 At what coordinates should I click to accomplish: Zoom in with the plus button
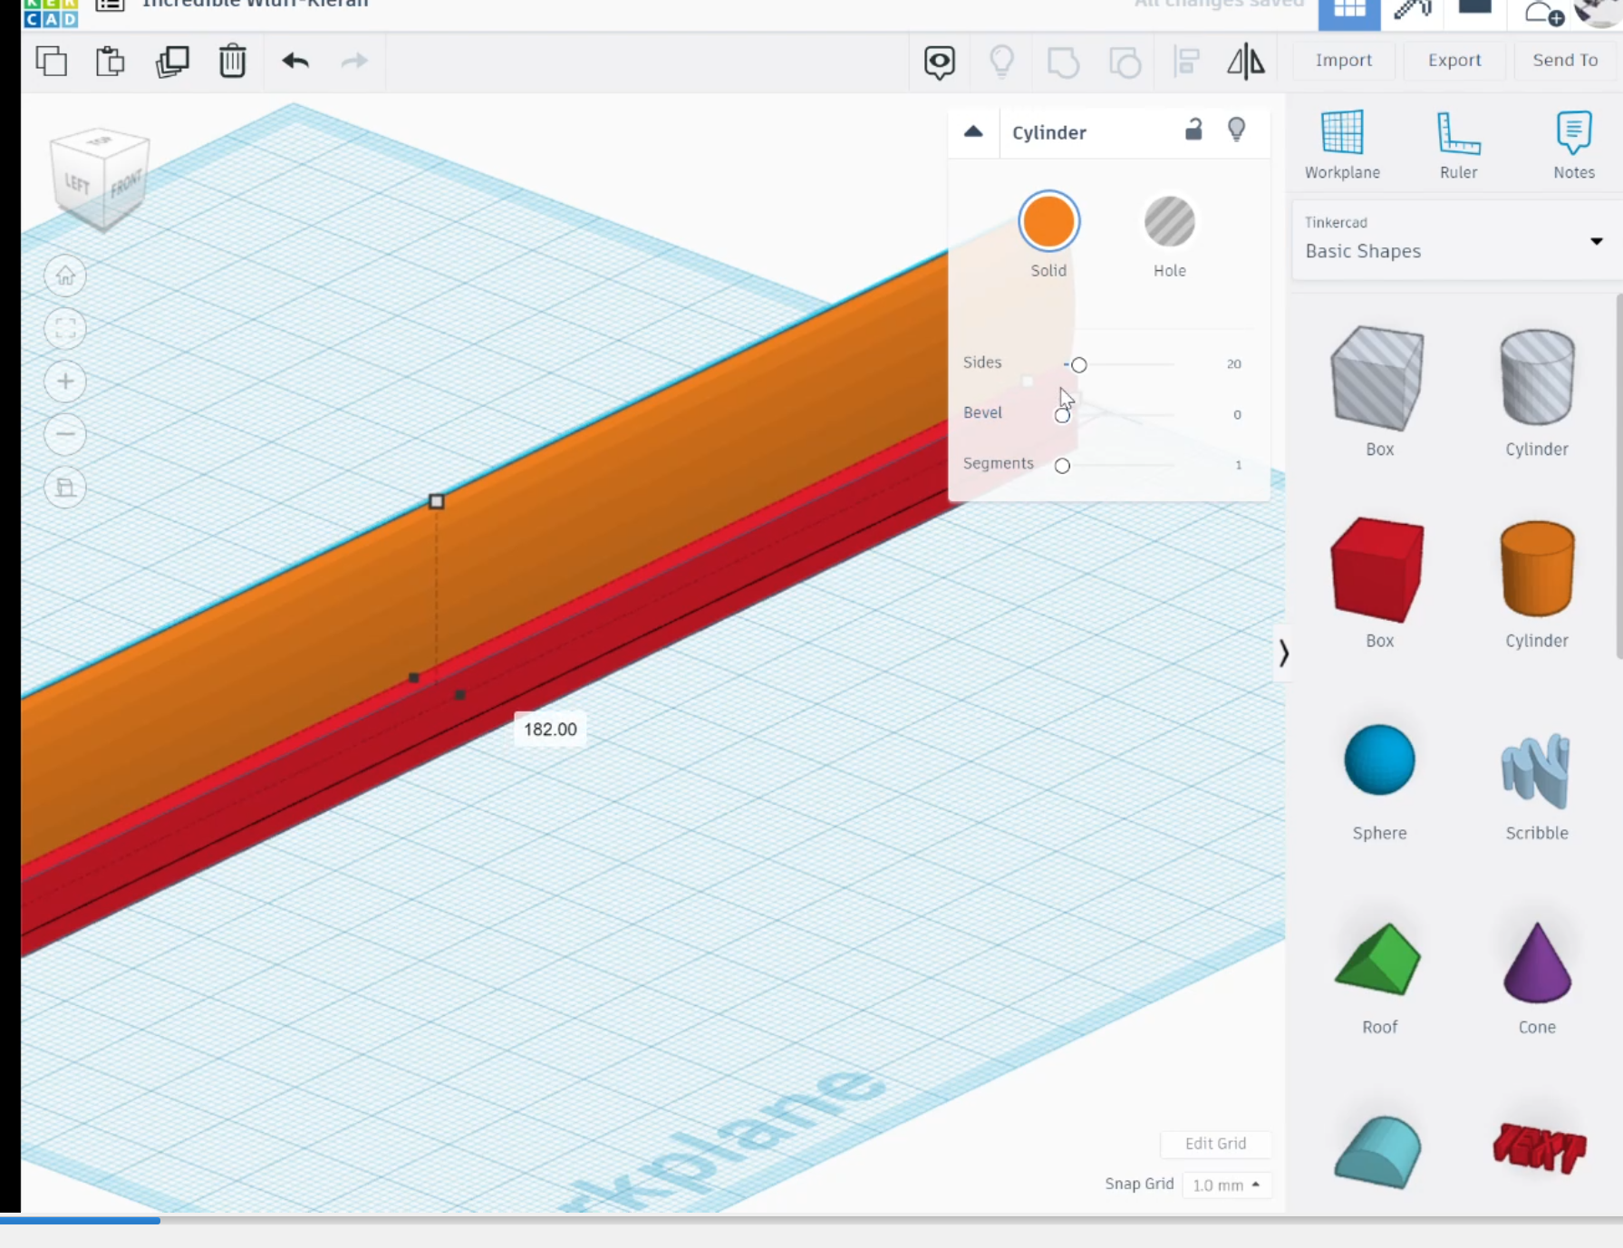pyautogui.click(x=65, y=382)
